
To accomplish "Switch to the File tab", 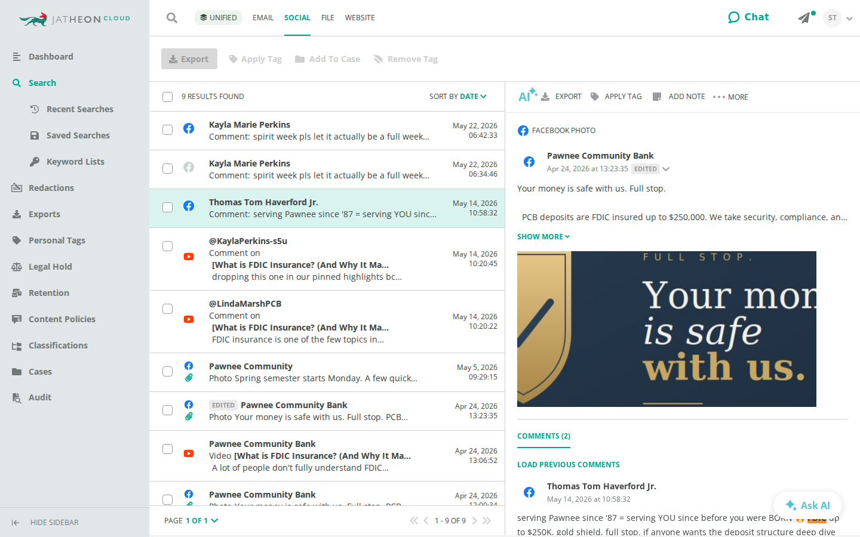I will (327, 18).
